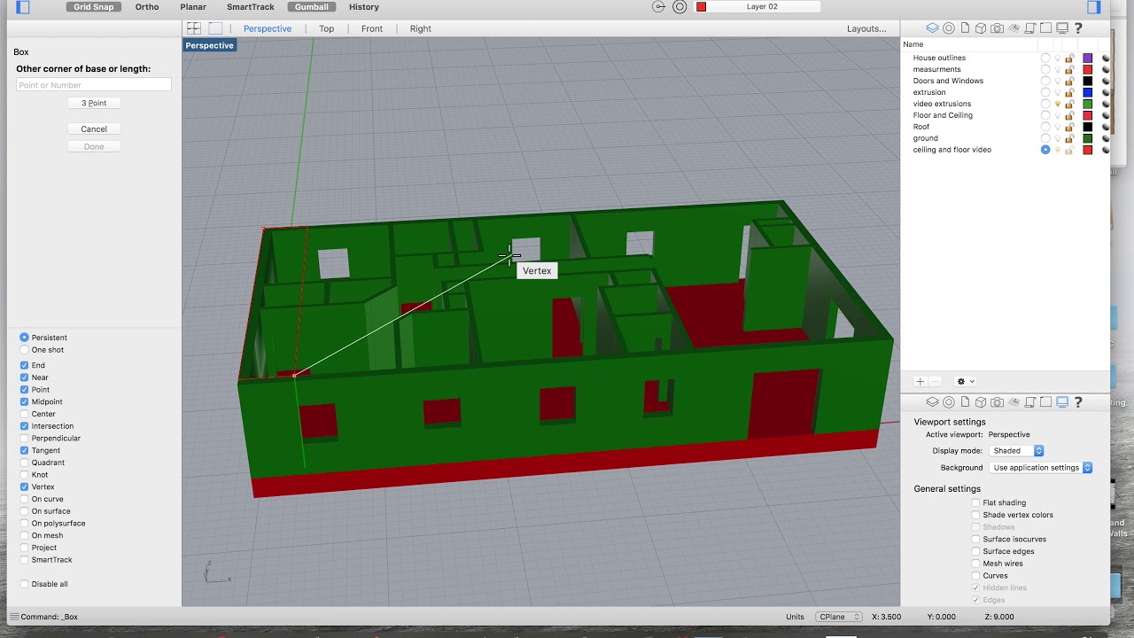This screenshot has height=638, width=1134.
Task: Click the box icon above the layer list
Action: click(981, 28)
